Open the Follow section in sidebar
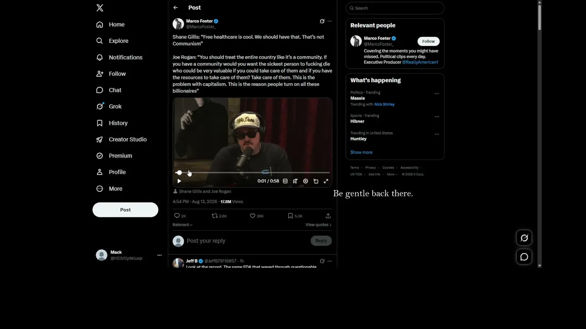 (111, 74)
